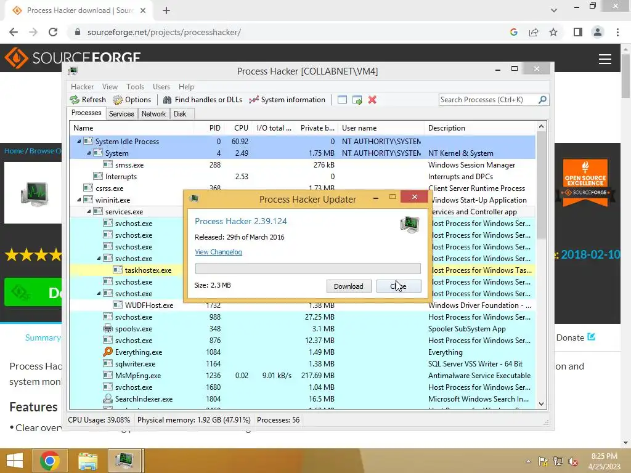The image size is (631, 473).
Task: Click the share page icon in address bar
Action: [534, 32]
